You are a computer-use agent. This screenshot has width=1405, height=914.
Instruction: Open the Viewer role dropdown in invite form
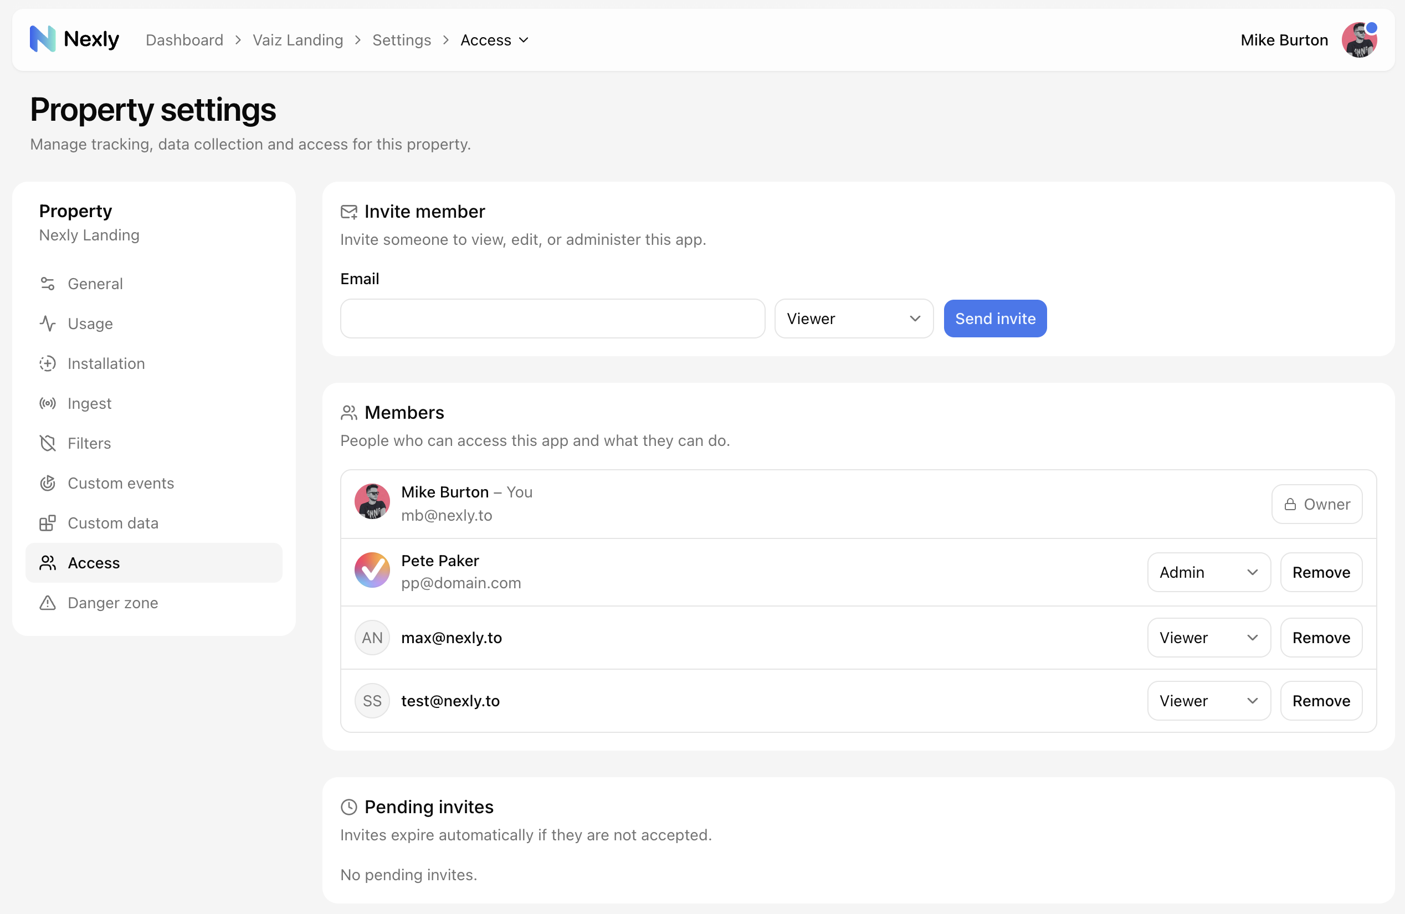(854, 319)
